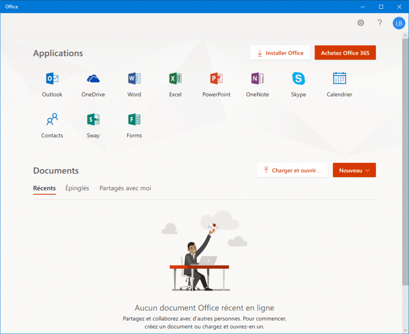Click the scrollbar down arrow

(405, 330)
